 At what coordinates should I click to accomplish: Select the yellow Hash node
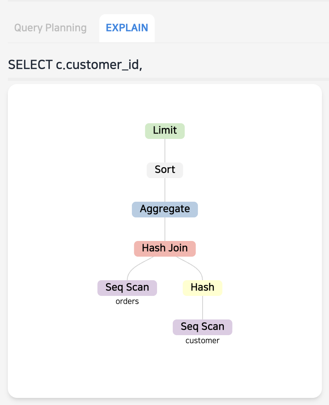(x=203, y=288)
